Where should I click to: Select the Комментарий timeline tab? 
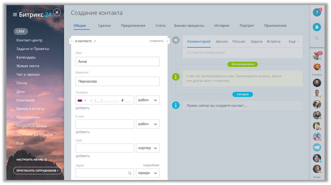[x=199, y=41]
